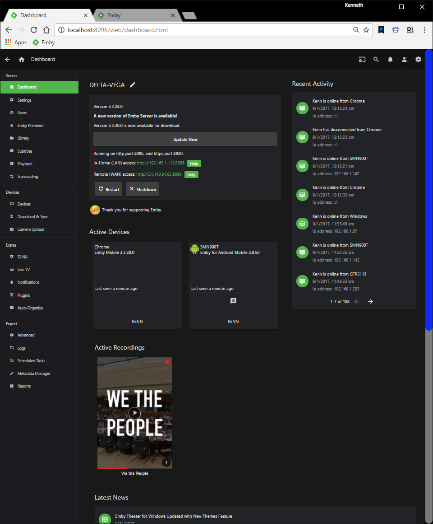Click Help next to LAN access

point(194,164)
